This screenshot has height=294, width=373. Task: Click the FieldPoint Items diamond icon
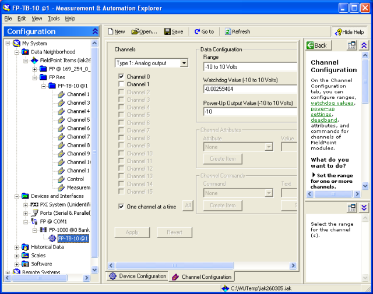(x=34, y=61)
